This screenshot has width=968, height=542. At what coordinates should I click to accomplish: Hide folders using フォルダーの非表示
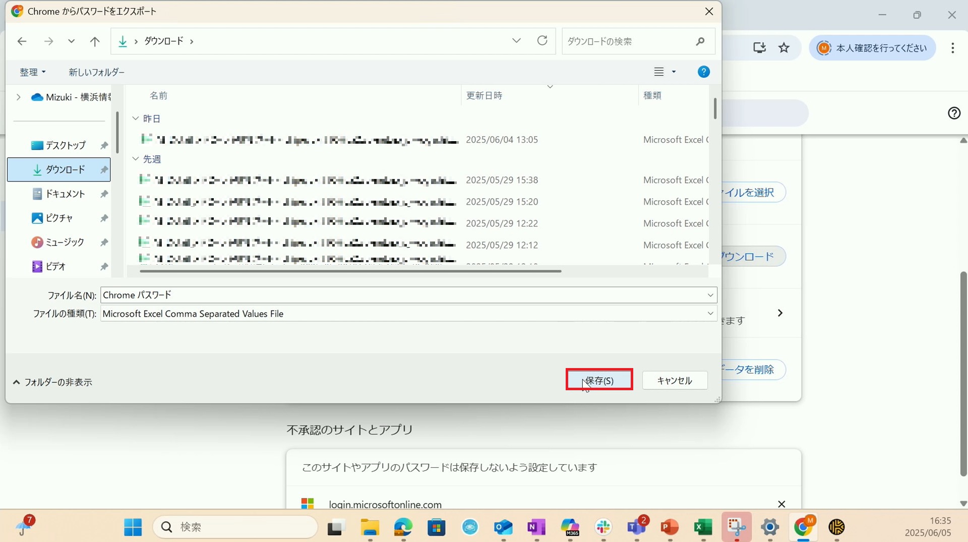(x=52, y=382)
